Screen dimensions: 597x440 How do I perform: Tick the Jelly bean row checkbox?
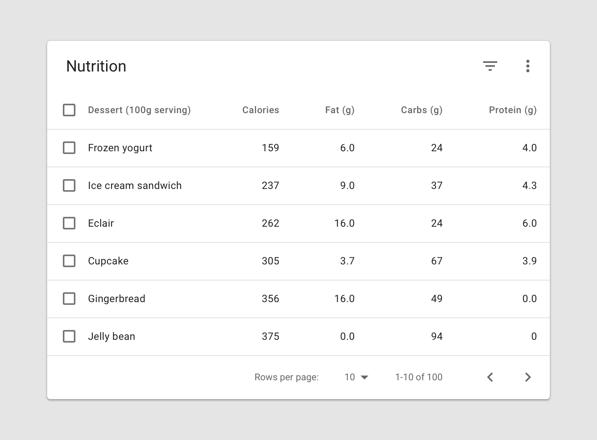click(x=69, y=336)
